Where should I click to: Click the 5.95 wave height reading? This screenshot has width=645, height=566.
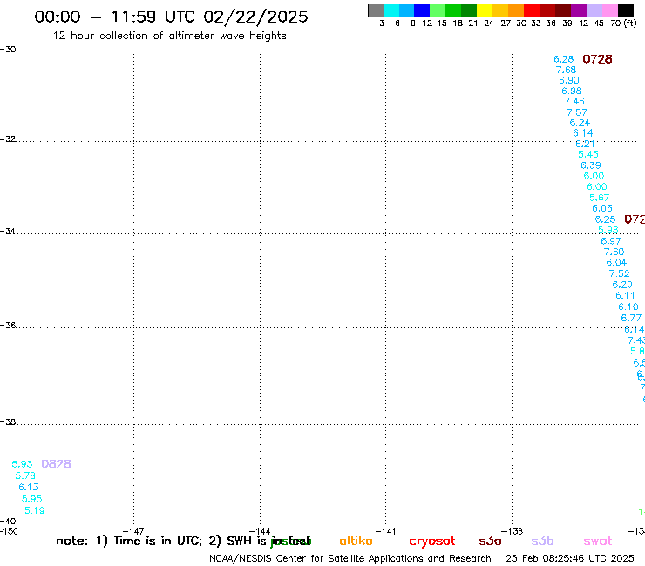[x=31, y=499]
